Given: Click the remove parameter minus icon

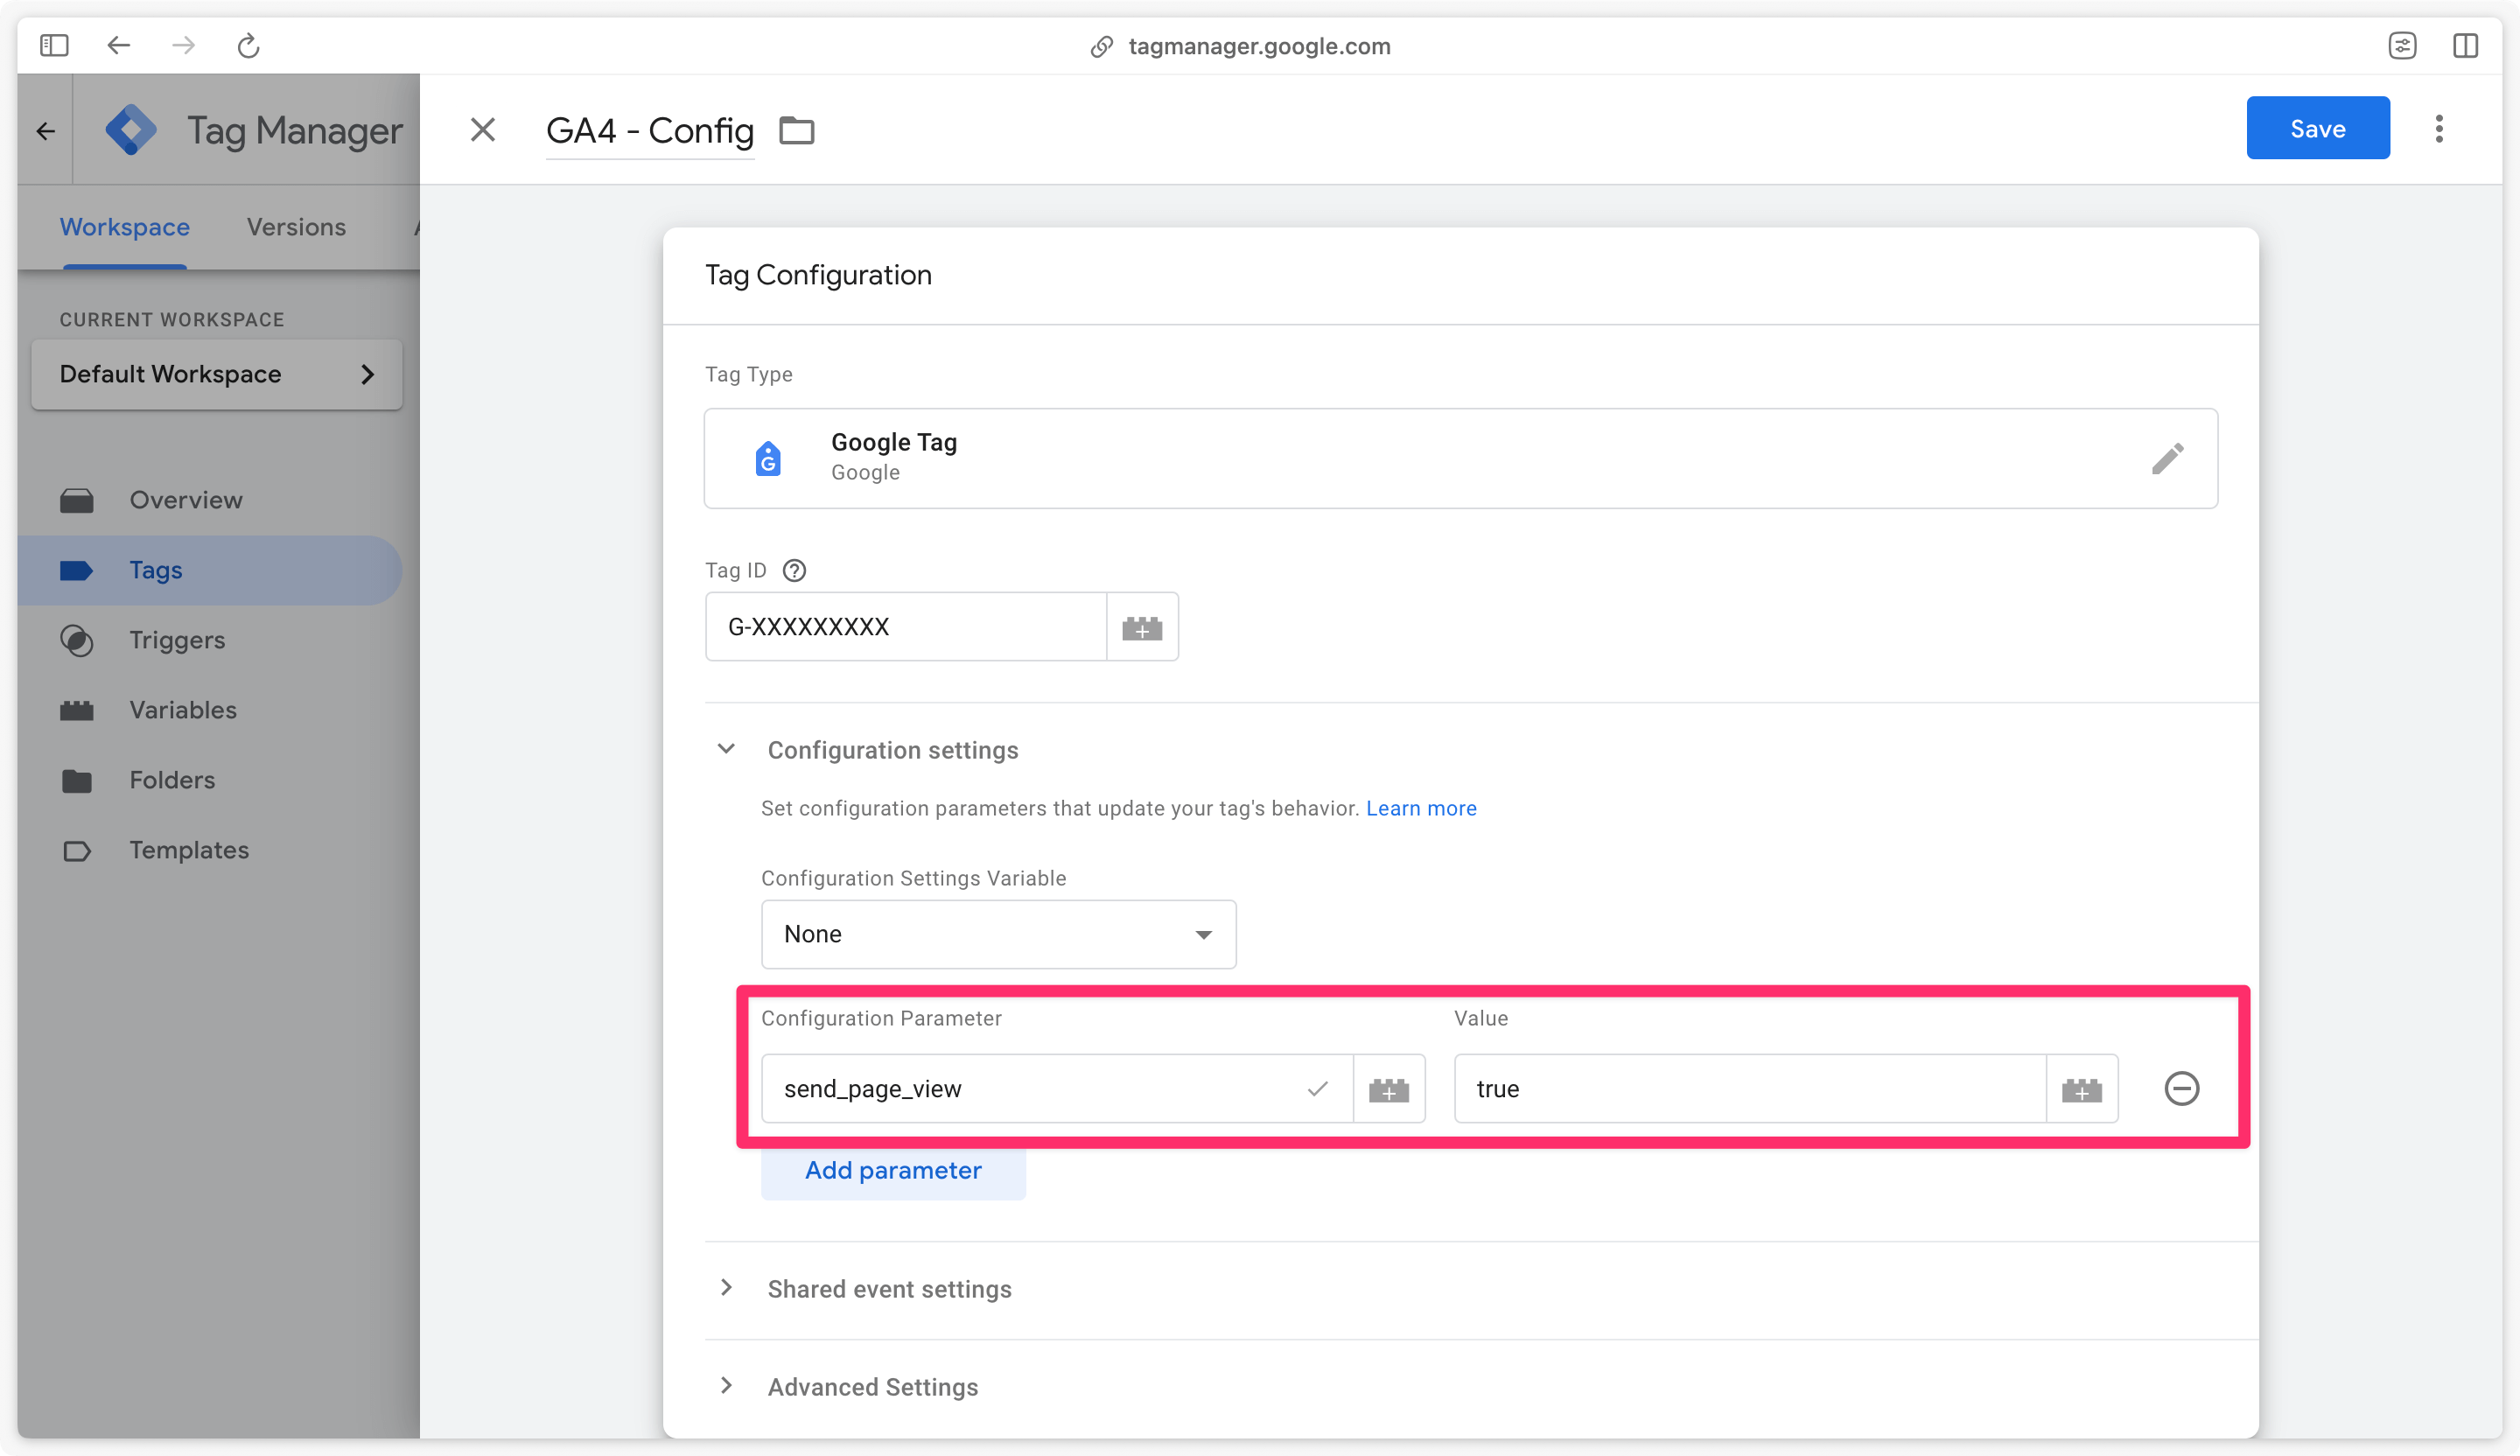Looking at the screenshot, I should pos(2182,1088).
